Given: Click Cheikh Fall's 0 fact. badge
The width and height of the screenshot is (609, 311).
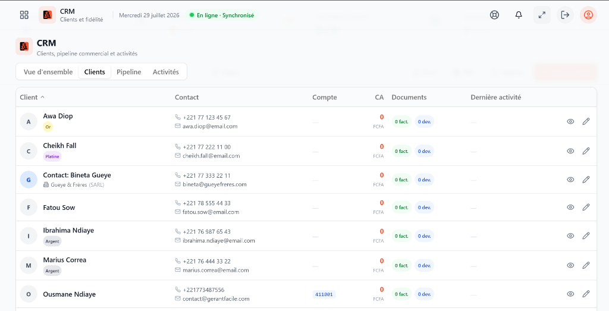Looking at the screenshot, I should [x=401, y=151].
